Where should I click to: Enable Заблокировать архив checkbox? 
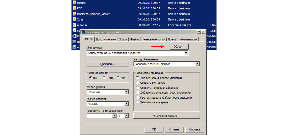138,102
